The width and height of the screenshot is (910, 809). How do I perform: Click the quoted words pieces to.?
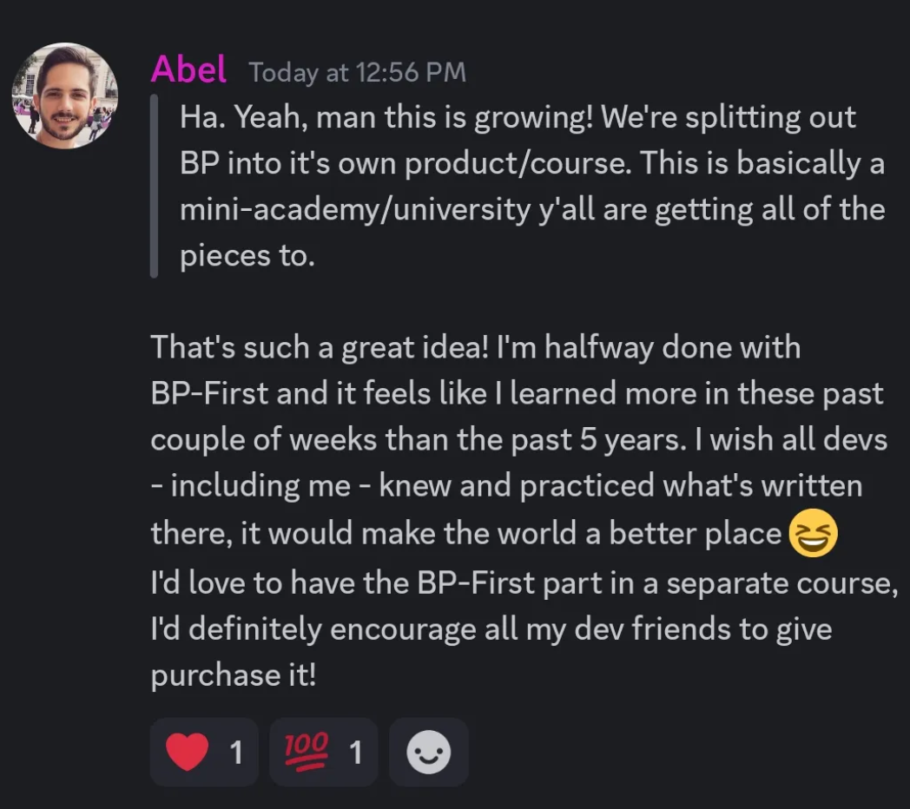point(247,255)
